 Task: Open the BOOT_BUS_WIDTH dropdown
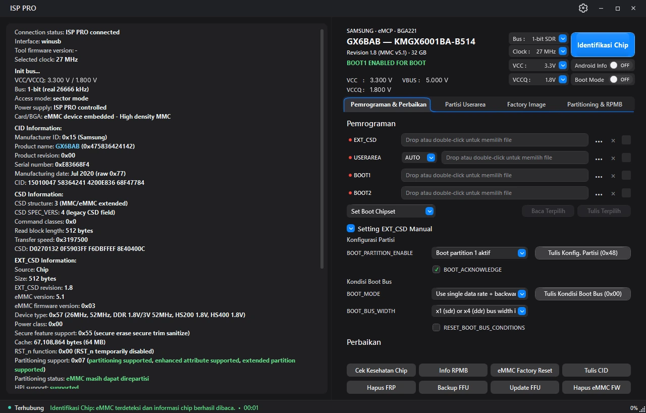click(479, 311)
